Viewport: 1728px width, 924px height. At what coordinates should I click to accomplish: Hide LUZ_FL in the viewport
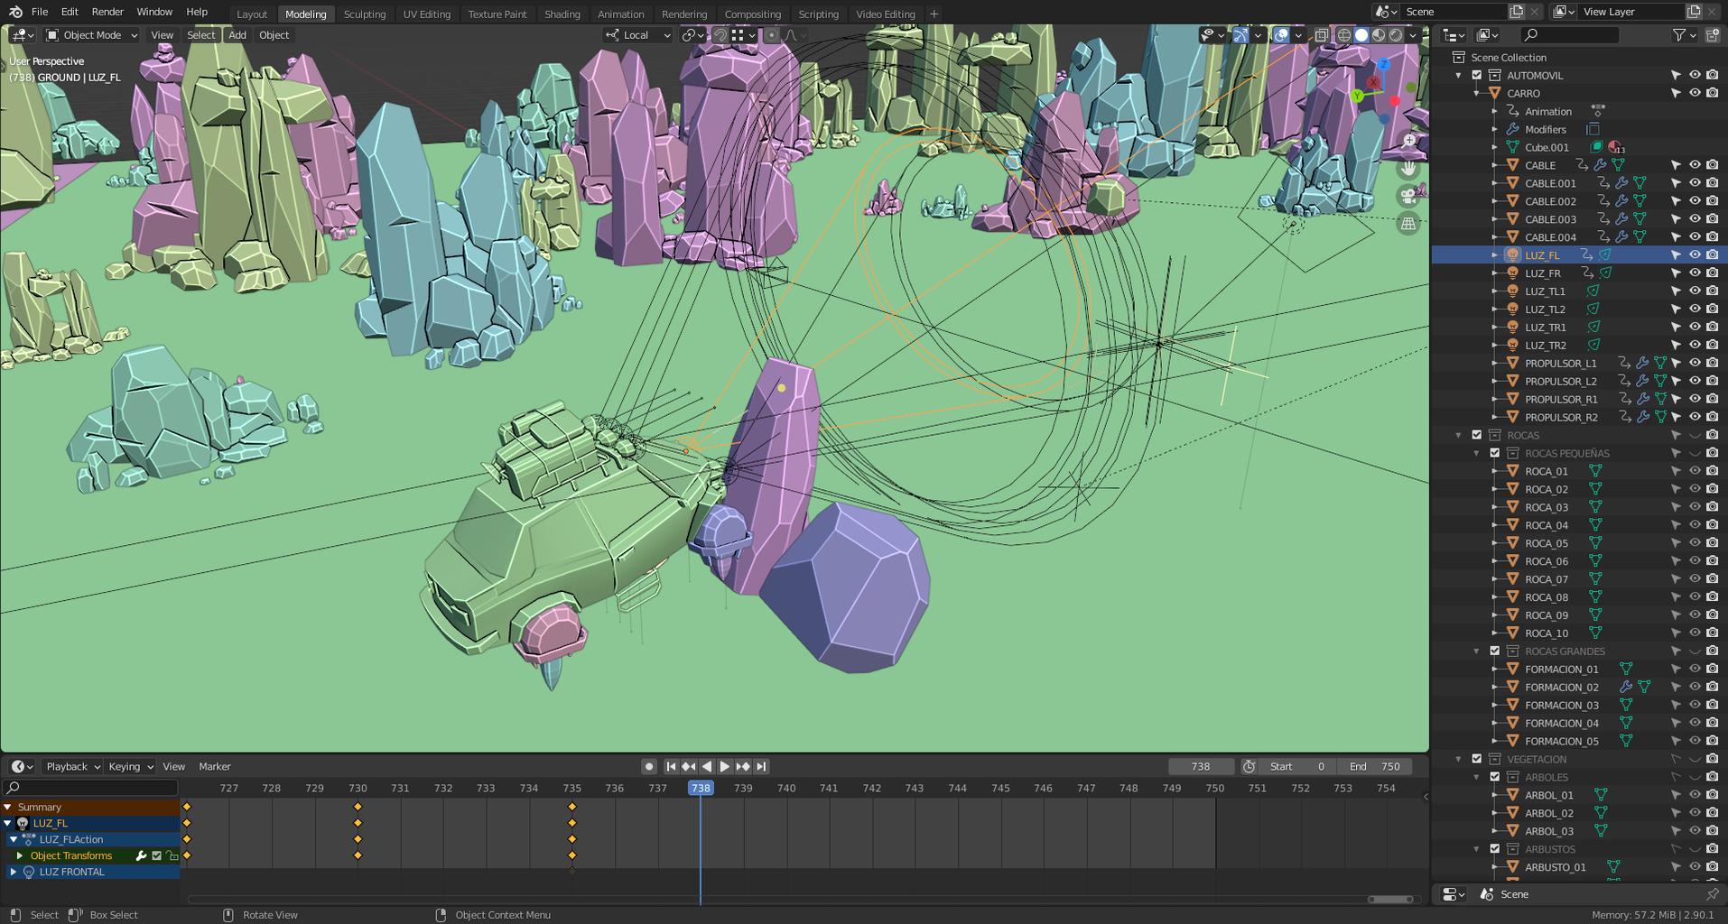point(1695,255)
